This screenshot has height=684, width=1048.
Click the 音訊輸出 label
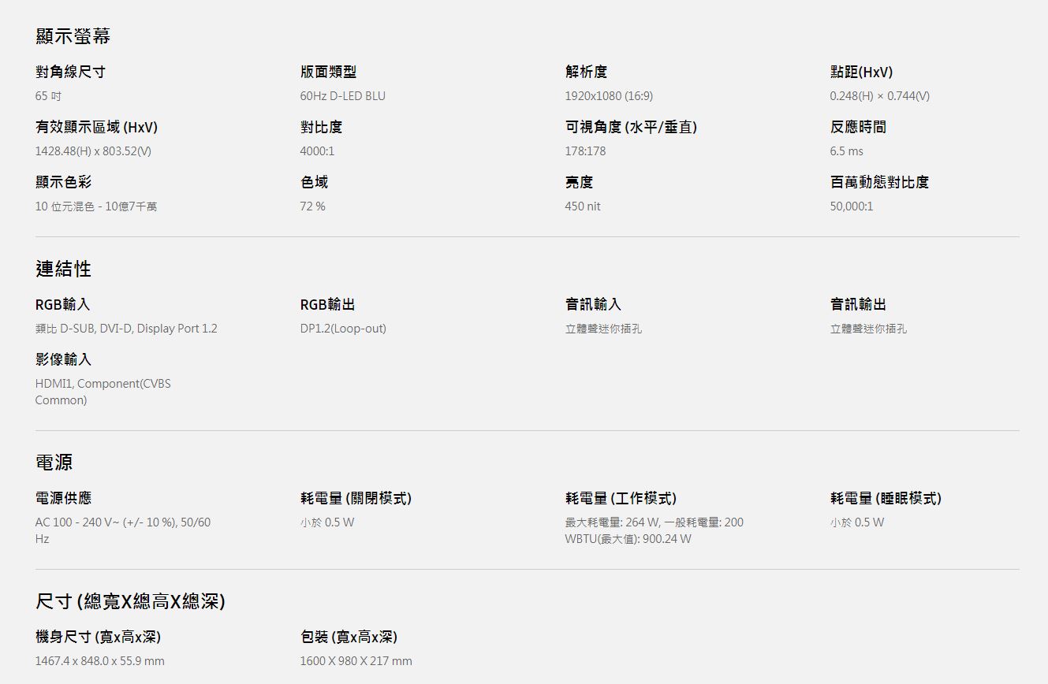point(858,305)
